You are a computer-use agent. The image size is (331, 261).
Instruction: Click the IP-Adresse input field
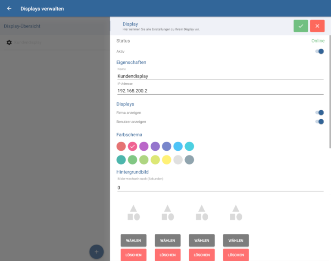coord(220,91)
